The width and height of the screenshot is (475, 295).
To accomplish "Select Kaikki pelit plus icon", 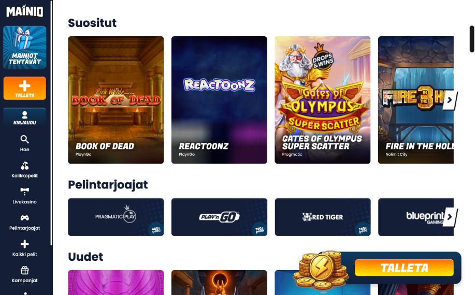I will click(x=24, y=244).
